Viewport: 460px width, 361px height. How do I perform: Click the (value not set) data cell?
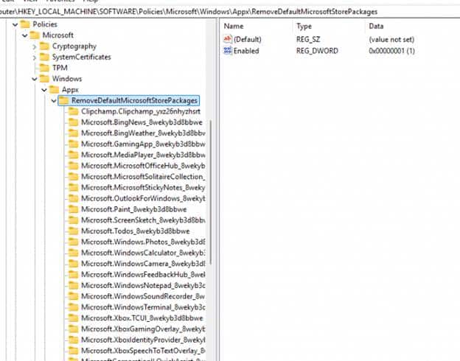click(x=391, y=39)
